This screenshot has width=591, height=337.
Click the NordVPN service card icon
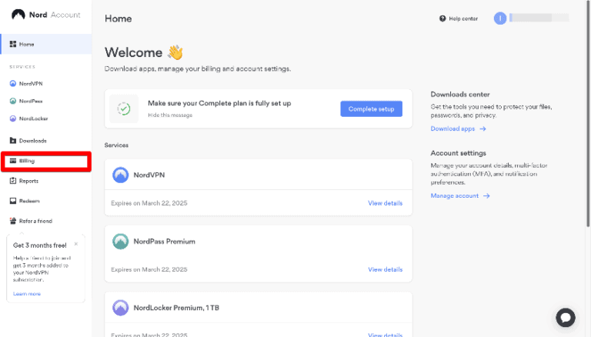point(121,175)
